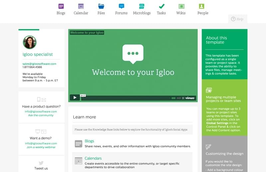The width and height of the screenshot is (266, 172).
Task: Click the pencil design icon above Customizing the design
Action: (208, 147)
